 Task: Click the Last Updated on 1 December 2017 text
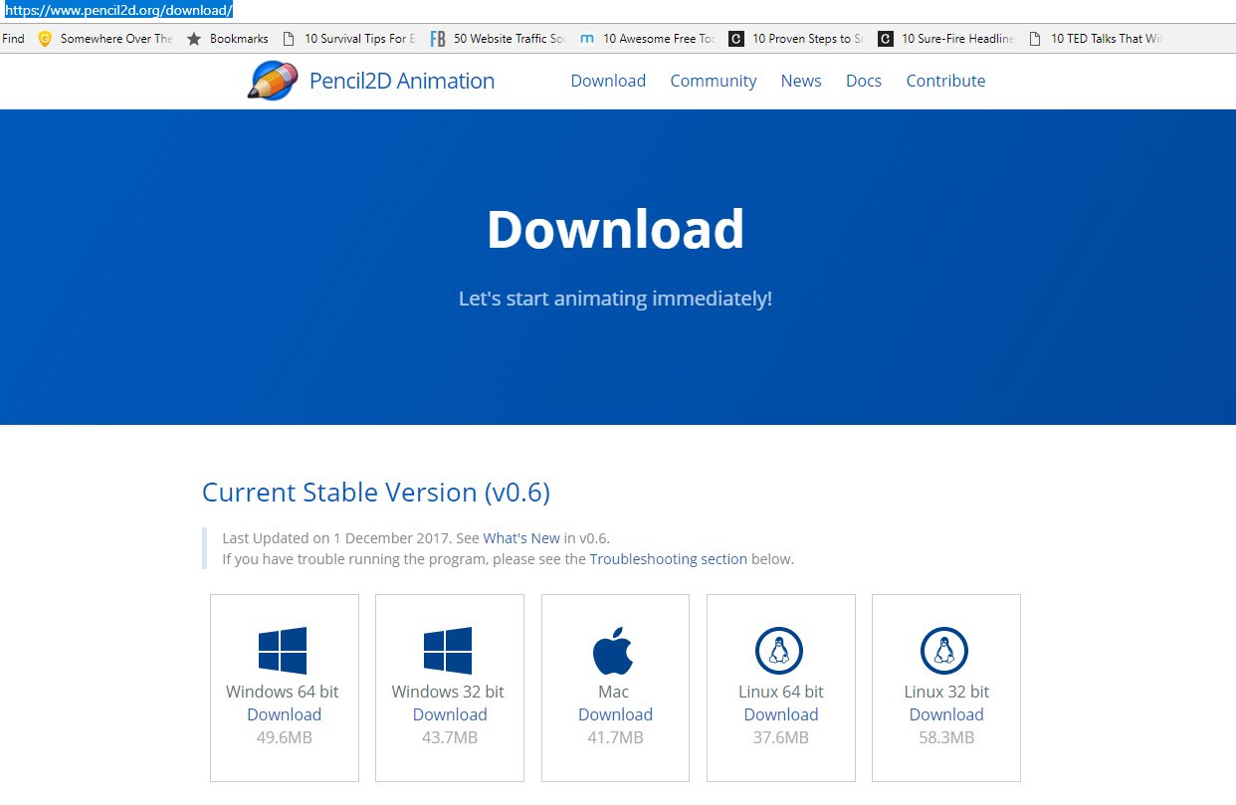[336, 538]
